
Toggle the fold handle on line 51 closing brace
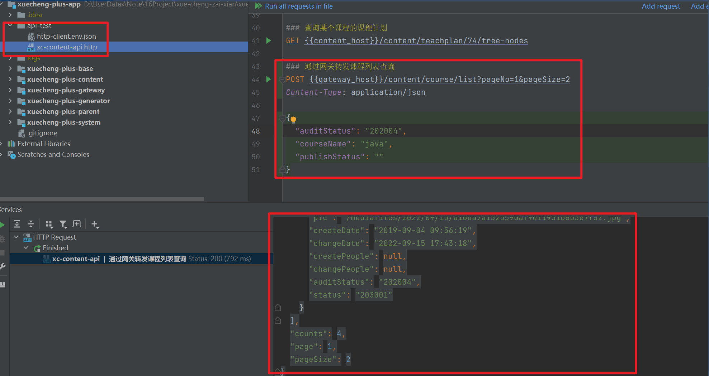tap(282, 169)
